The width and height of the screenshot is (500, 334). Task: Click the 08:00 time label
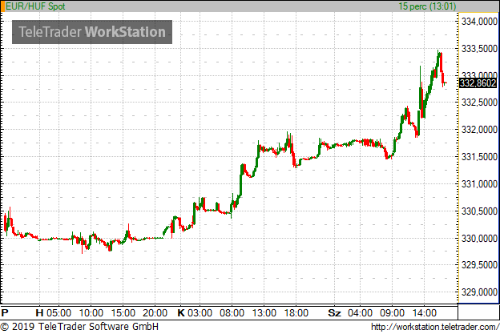[x=232, y=313]
